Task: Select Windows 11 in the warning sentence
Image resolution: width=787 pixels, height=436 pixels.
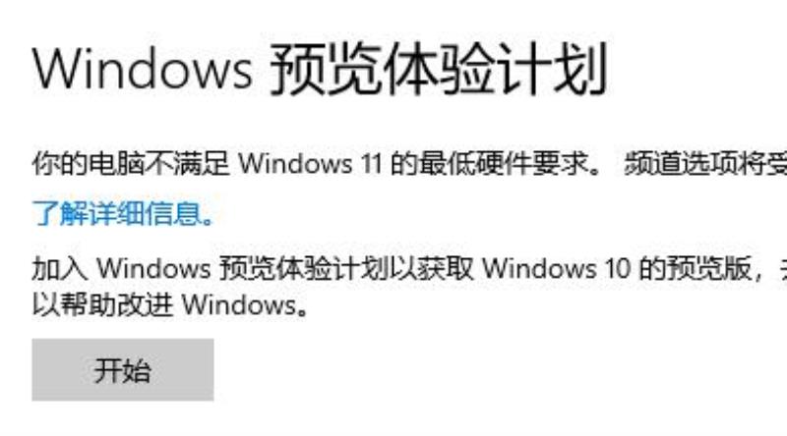Action: (x=310, y=163)
